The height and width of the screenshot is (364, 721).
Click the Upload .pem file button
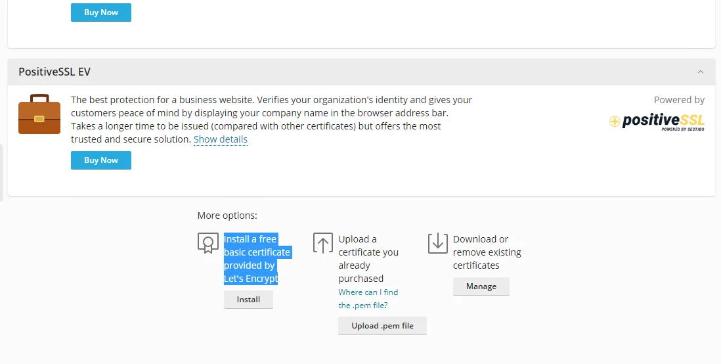click(x=382, y=326)
